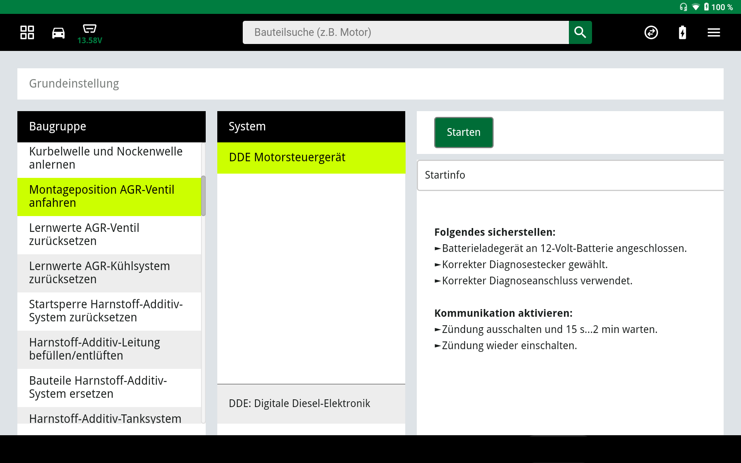This screenshot has height=463, width=741.
Task: Select Kurbelwelle und Nockenwelle anlernen
Action: point(109,158)
